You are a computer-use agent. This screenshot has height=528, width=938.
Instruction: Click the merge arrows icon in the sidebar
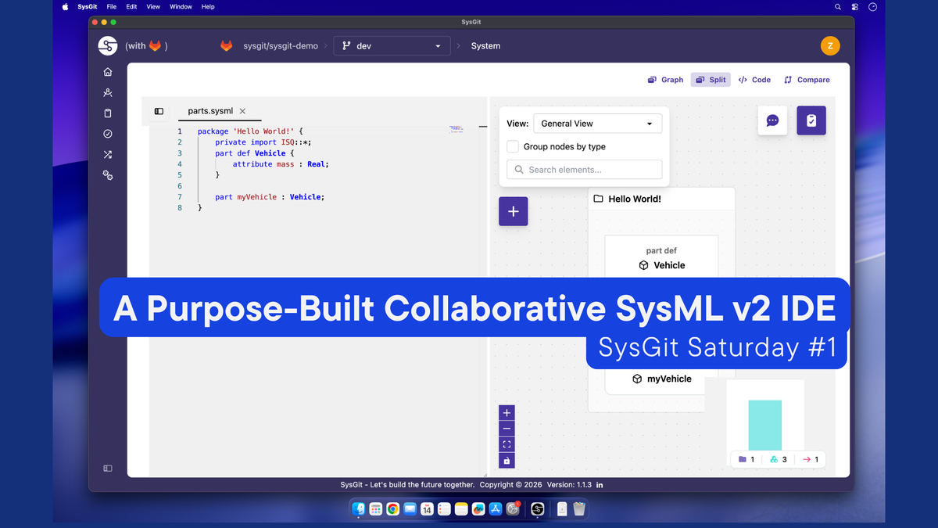107,154
